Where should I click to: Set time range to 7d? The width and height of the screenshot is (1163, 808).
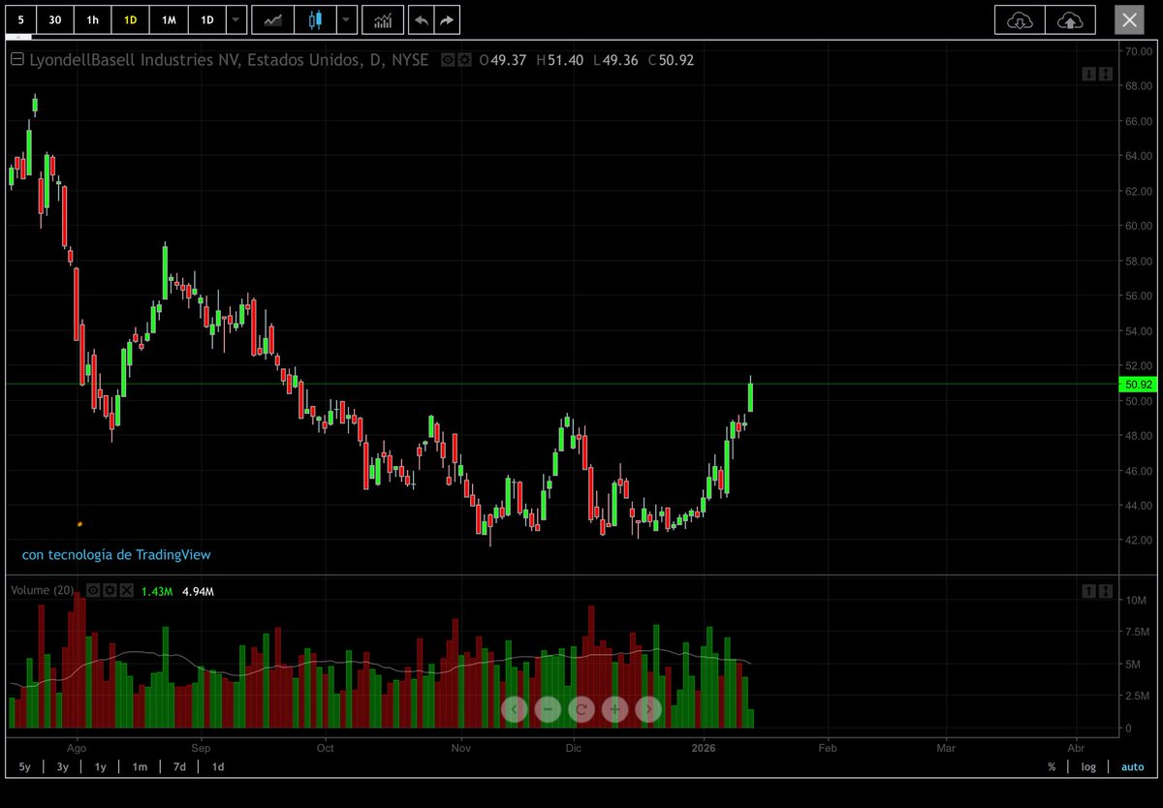pos(179,766)
